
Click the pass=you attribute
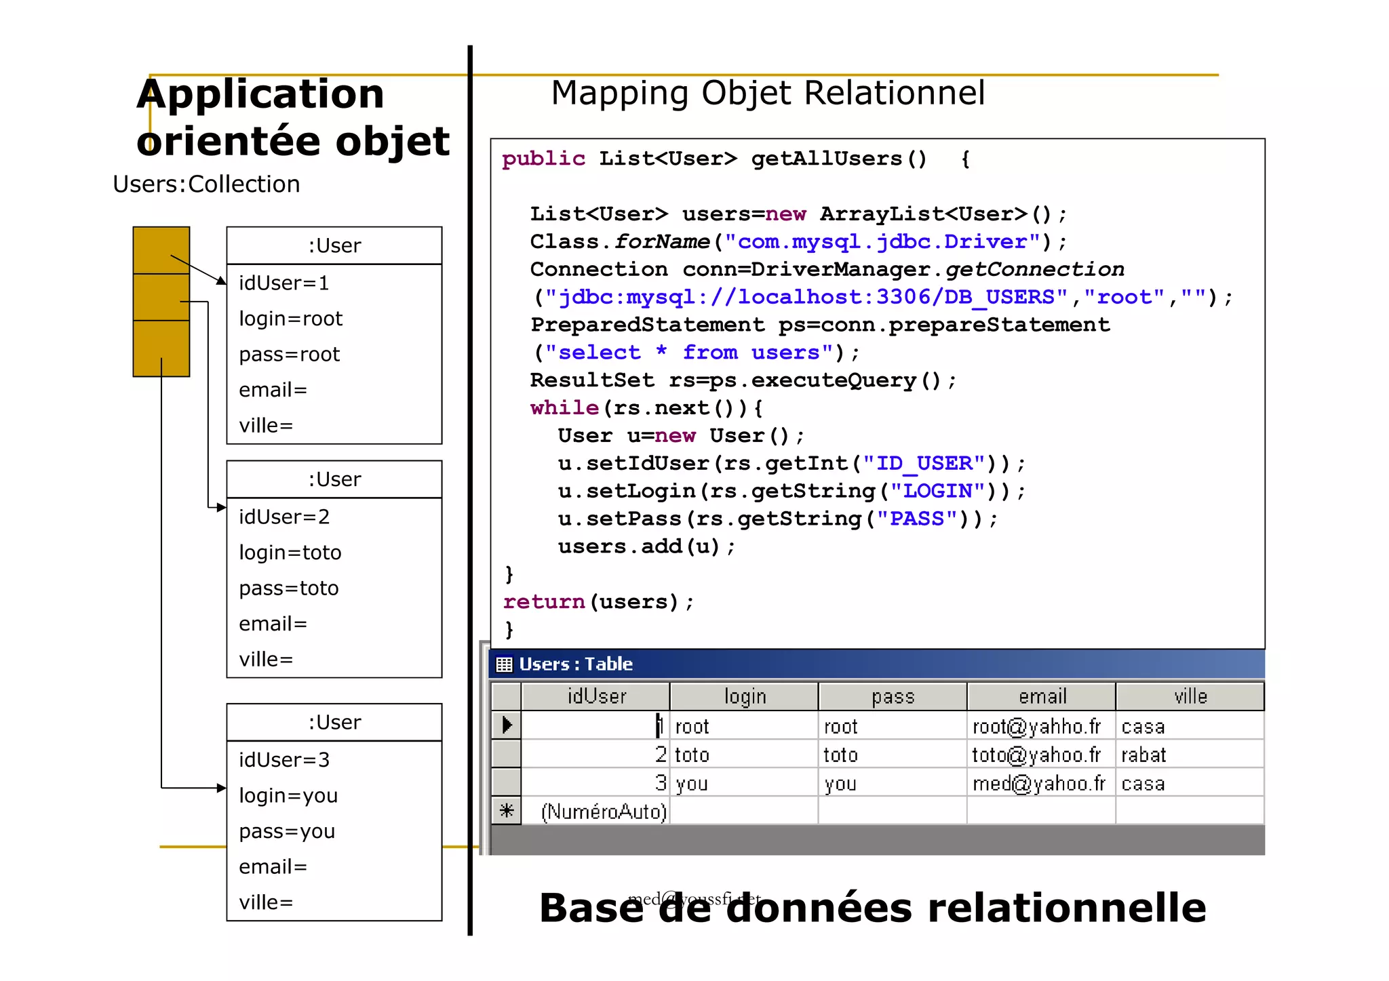click(287, 832)
